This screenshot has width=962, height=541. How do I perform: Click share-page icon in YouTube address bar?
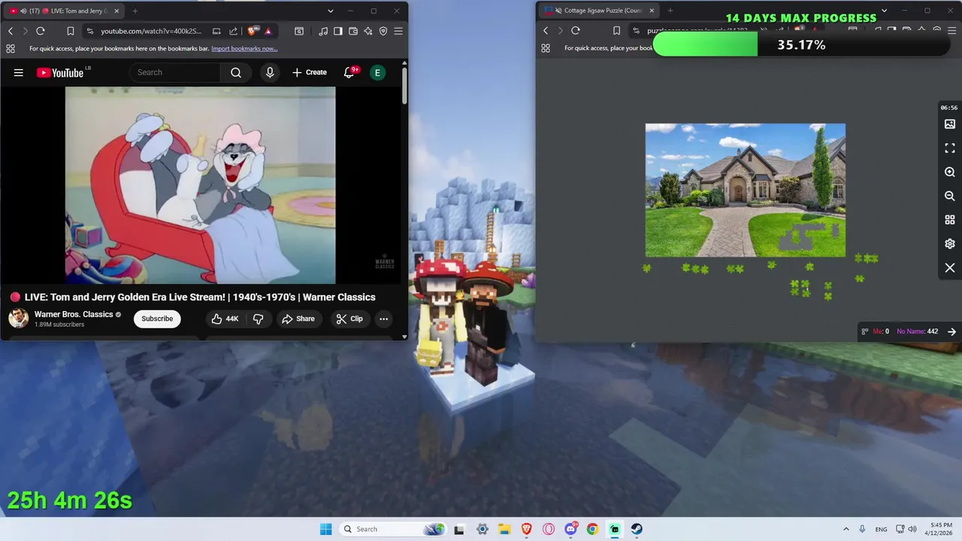[233, 31]
